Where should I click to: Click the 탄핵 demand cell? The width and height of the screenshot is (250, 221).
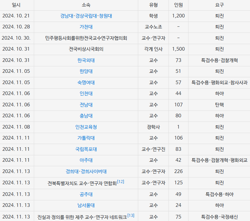219,105
